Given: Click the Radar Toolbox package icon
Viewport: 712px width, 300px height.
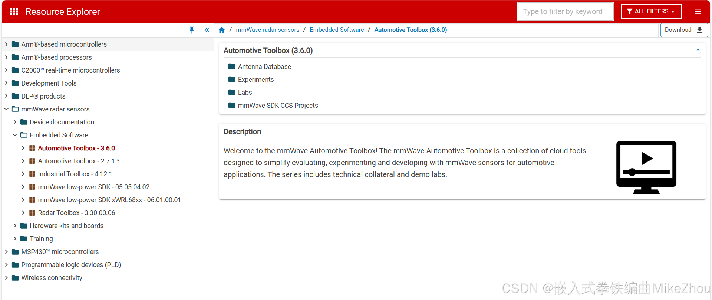Looking at the screenshot, I should click(32, 213).
